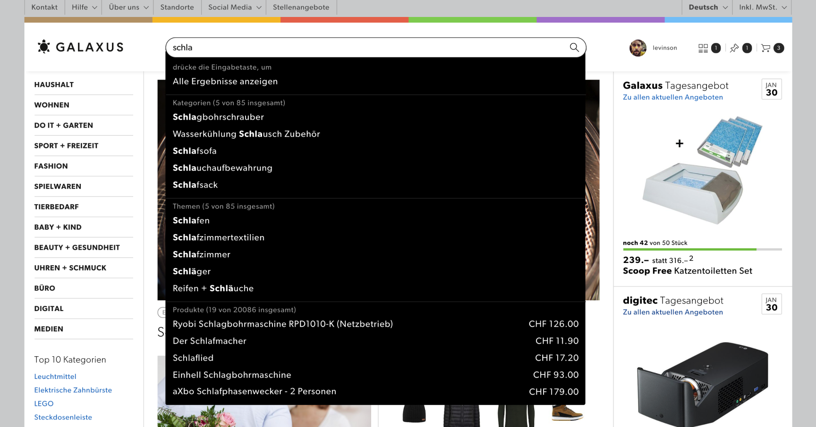Viewport: 816px width, 427px height.
Task: Open the Standorte menu item
Action: (177, 7)
